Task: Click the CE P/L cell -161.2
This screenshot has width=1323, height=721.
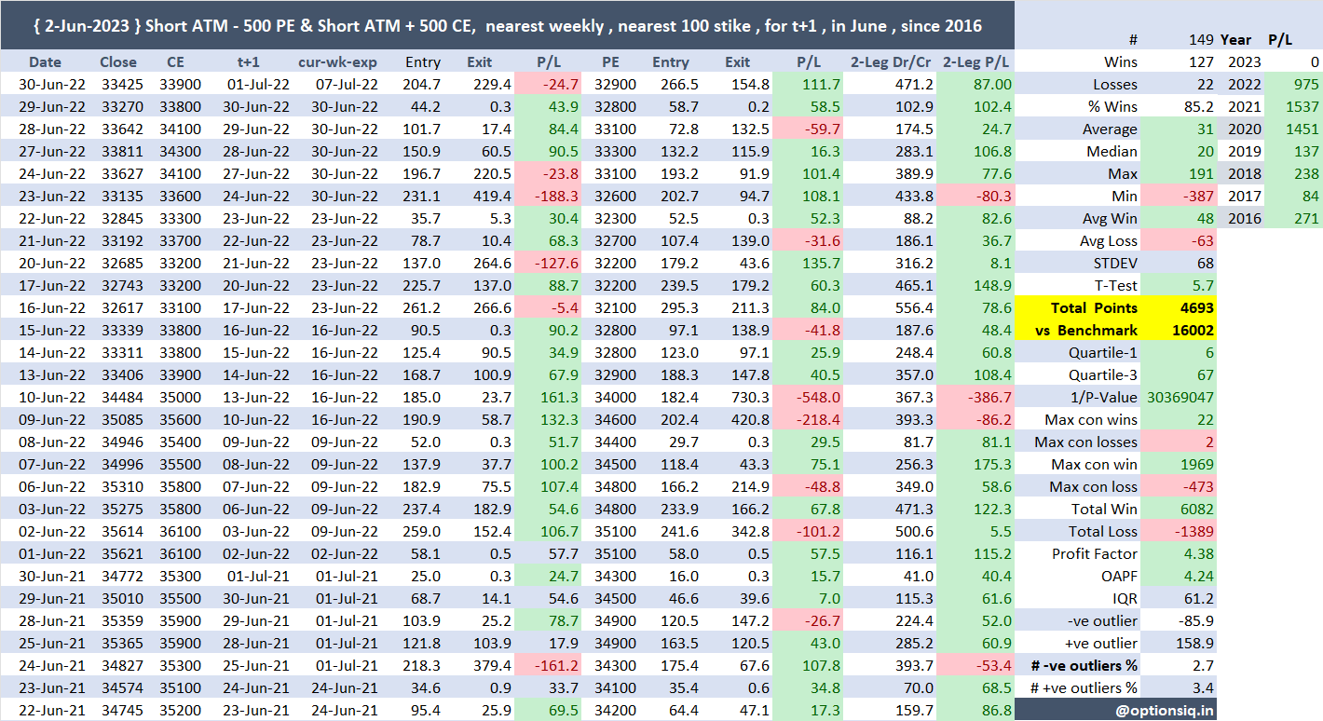Action: click(557, 666)
